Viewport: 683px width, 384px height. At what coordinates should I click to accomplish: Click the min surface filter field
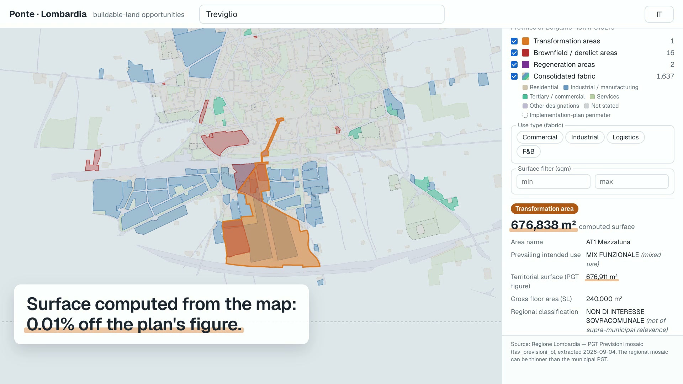click(553, 182)
